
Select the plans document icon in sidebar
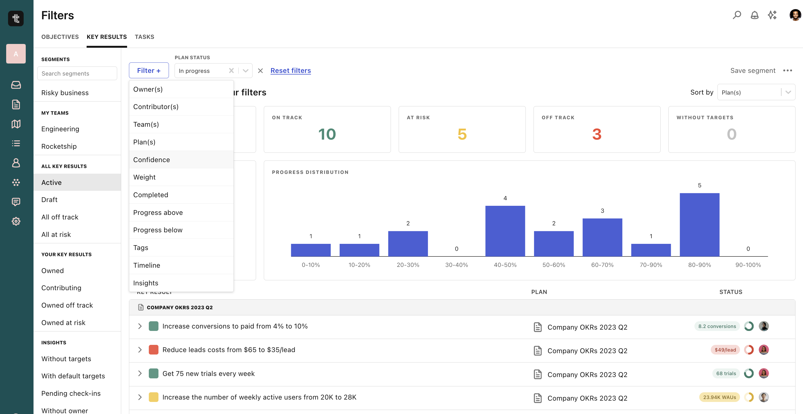pos(16,105)
